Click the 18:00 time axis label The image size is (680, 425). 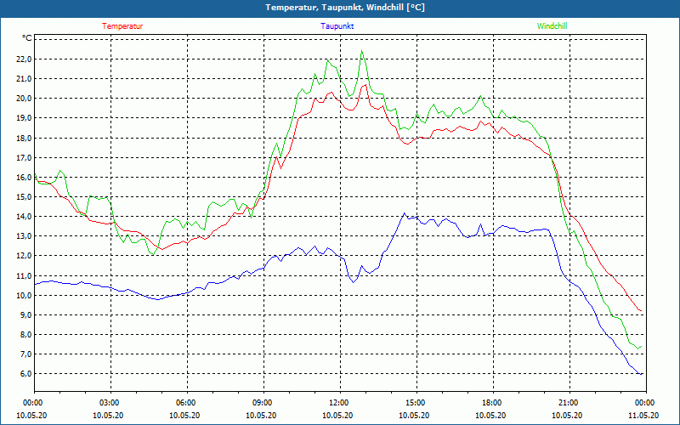pyautogui.click(x=491, y=403)
